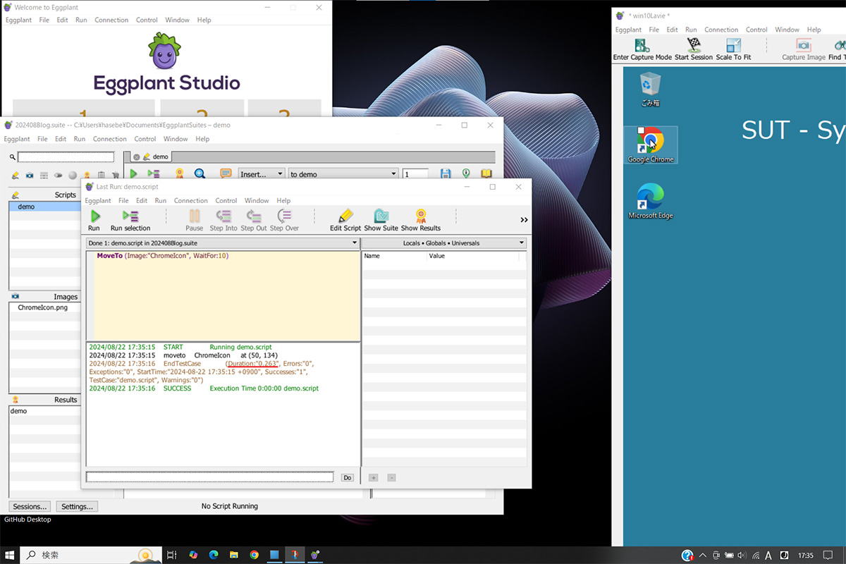
Task: Open the Locals Globals Universals dropdown
Action: click(x=443, y=243)
